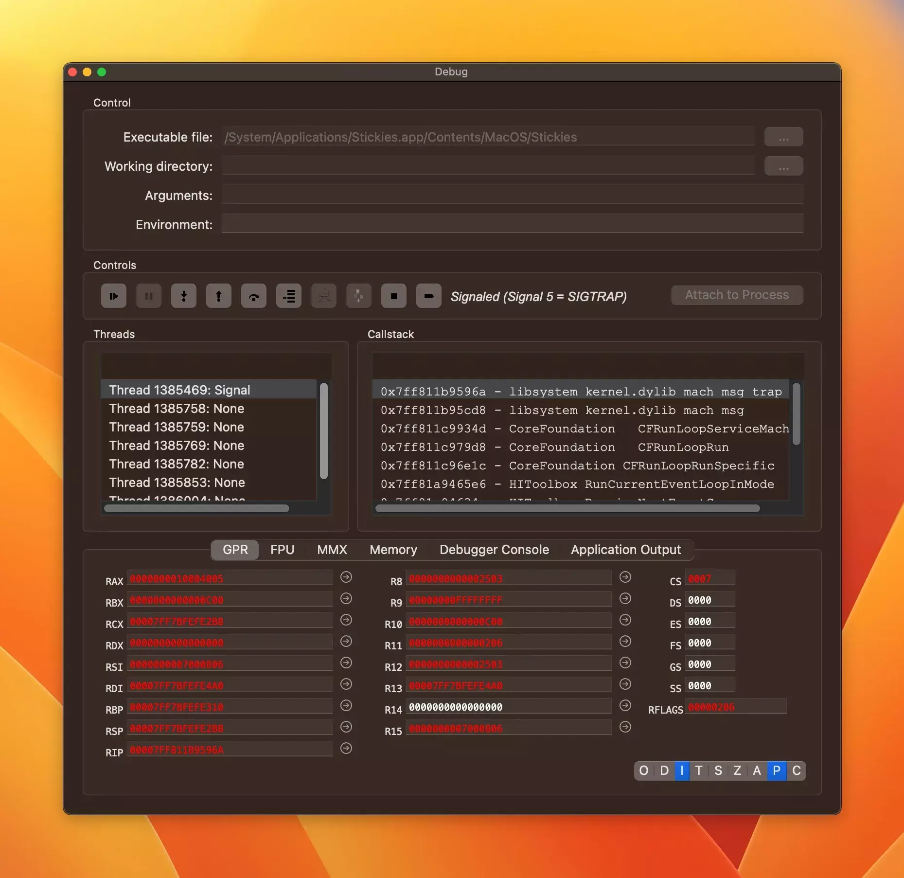The image size is (904, 878).
Task: Toggle the Trap (T) flag
Action: tap(699, 771)
